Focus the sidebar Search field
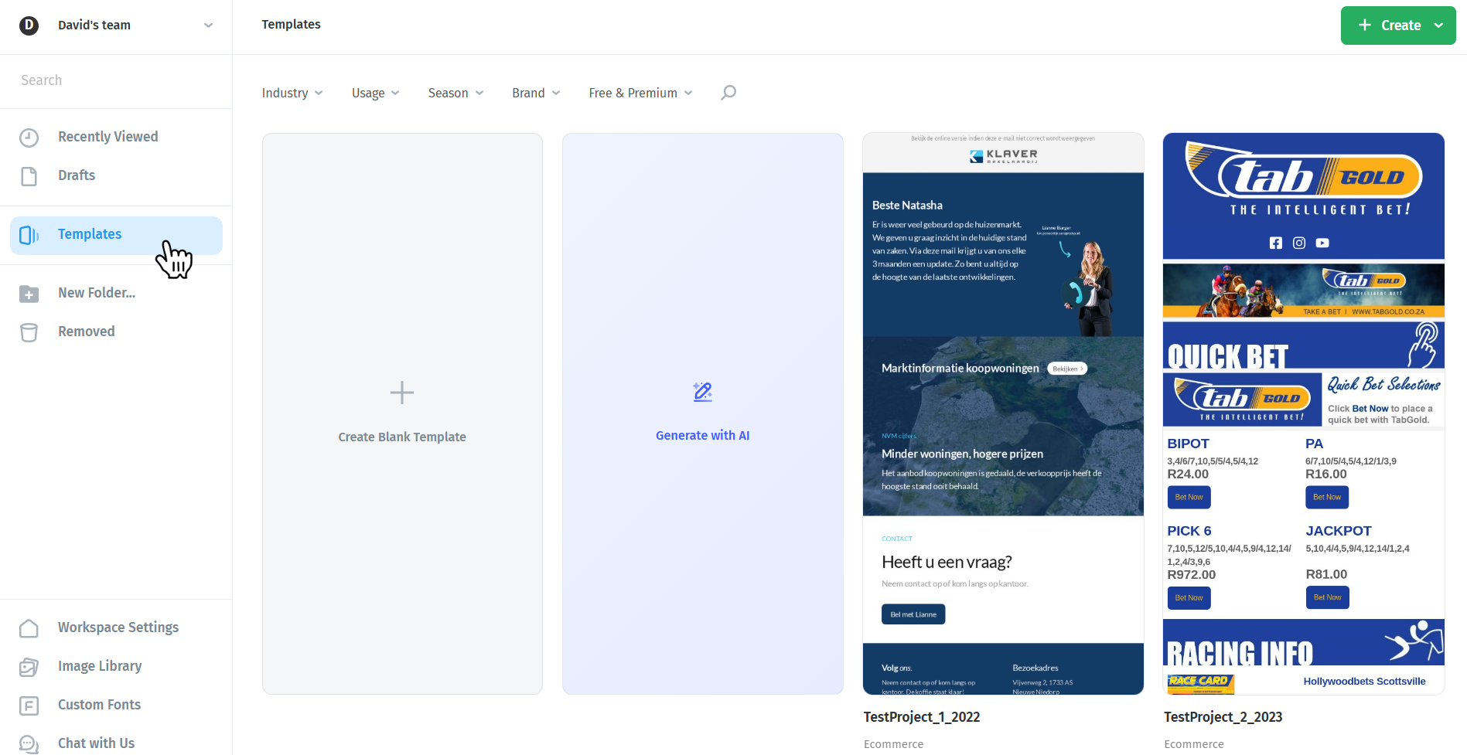 click(116, 80)
